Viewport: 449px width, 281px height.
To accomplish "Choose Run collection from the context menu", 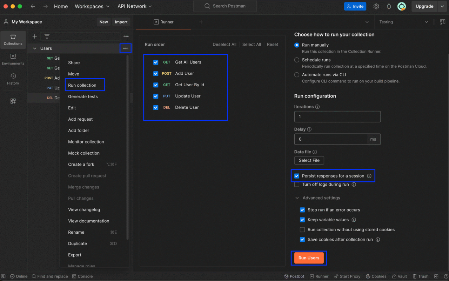I will 82,85.
